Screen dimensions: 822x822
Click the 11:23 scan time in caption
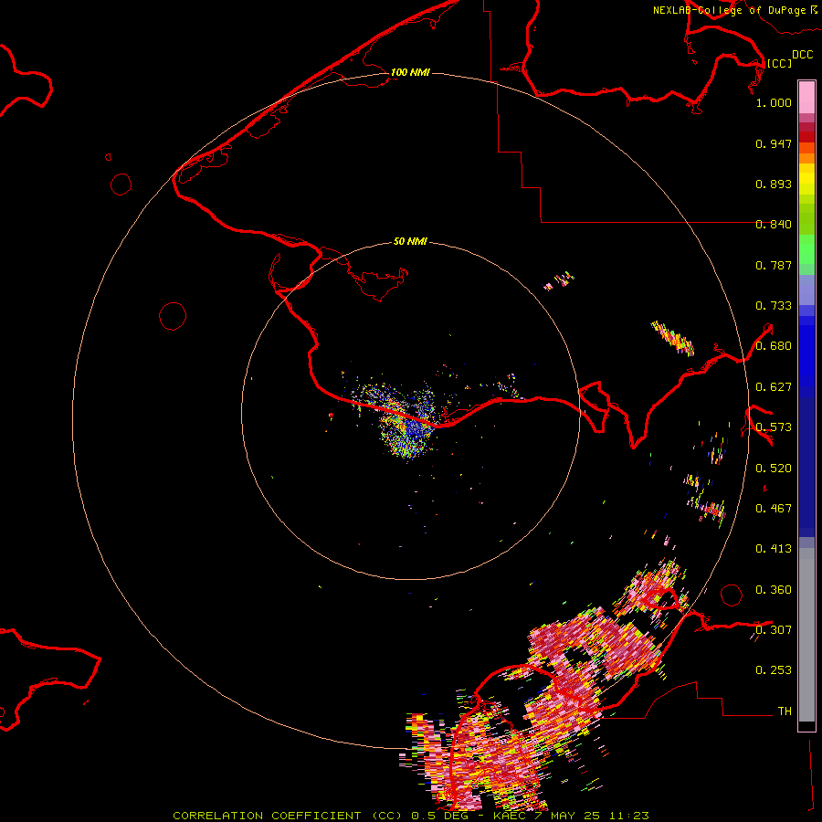click(629, 816)
